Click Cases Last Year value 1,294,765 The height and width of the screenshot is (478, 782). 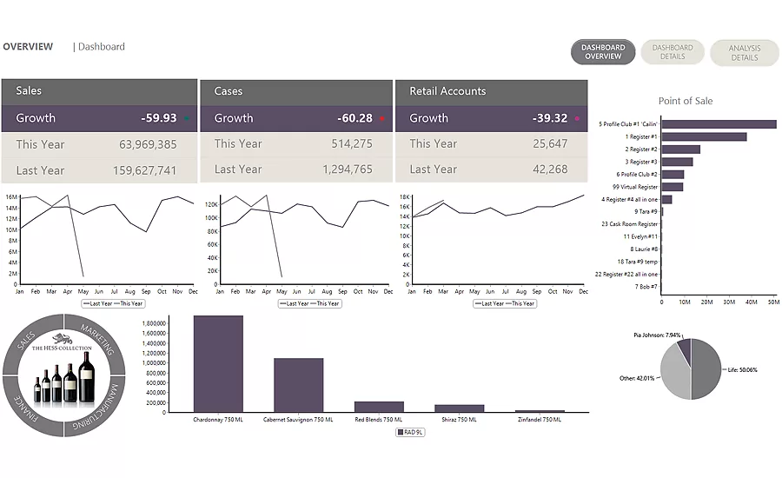[x=348, y=169]
